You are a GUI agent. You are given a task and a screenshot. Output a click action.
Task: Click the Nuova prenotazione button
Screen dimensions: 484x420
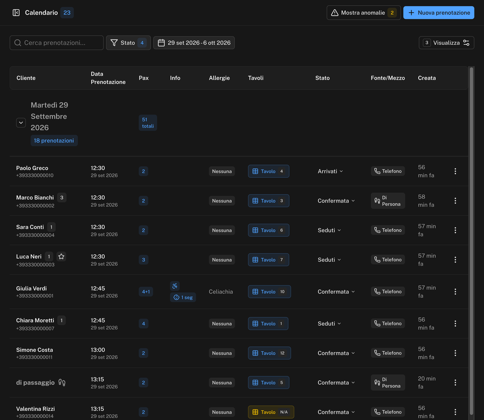(x=439, y=13)
